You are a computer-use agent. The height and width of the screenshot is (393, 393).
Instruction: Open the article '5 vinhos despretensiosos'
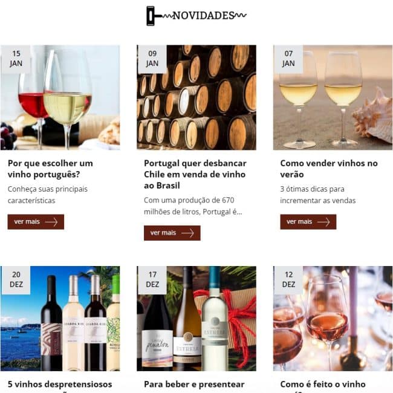tap(60, 384)
